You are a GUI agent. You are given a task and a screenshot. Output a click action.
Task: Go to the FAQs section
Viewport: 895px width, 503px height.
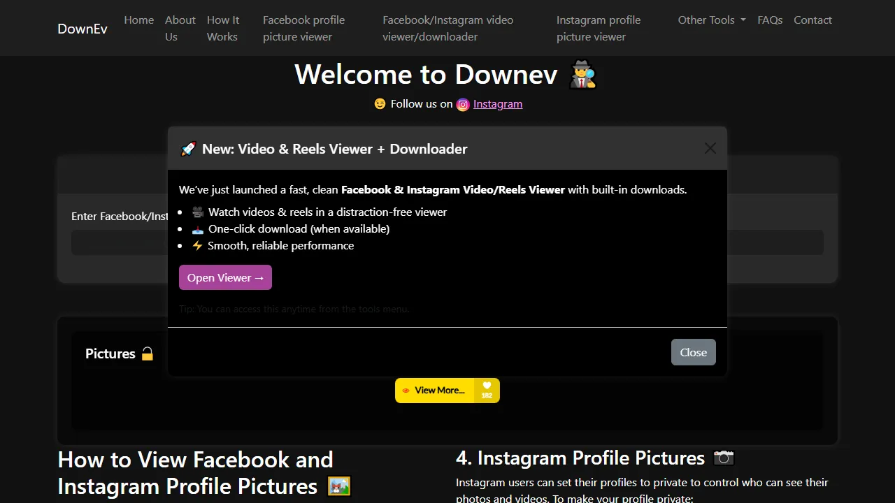(x=770, y=20)
